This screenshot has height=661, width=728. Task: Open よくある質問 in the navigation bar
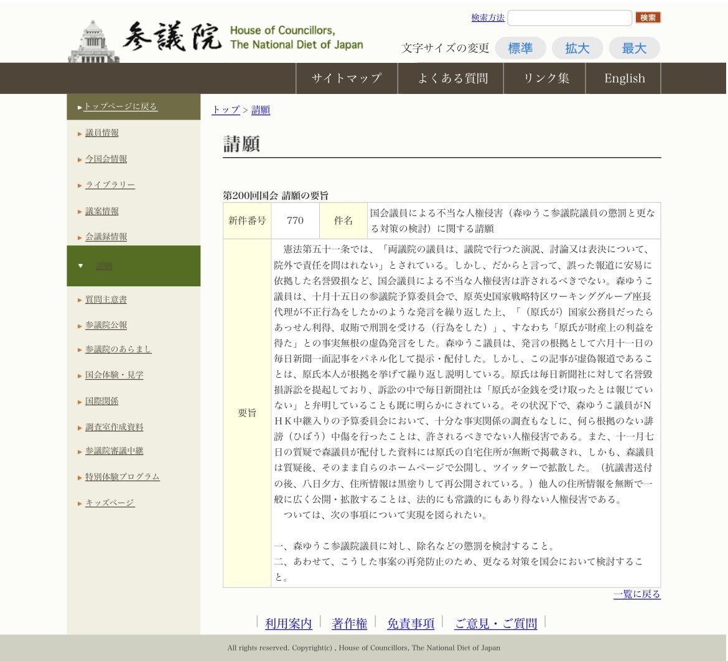tap(452, 78)
